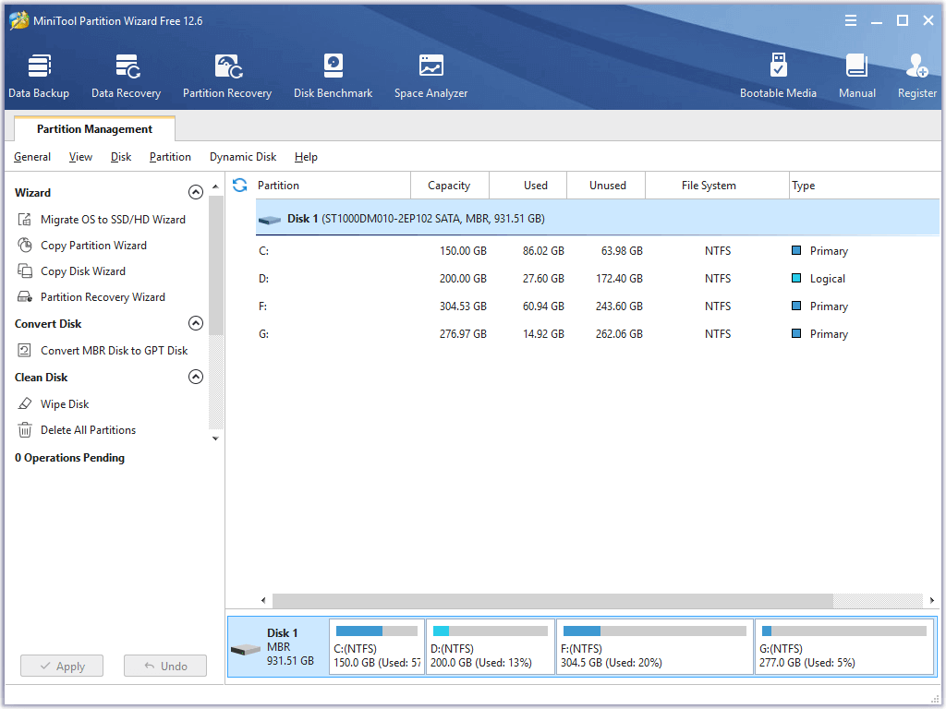Image resolution: width=946 pixels, height=709 pixels.
Task: Open the Dynamic Disk menu
Action: pyautogui.click(x=242, y=157)
